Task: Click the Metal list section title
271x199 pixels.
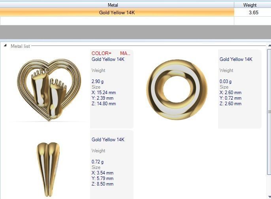Action: point(20,46)
